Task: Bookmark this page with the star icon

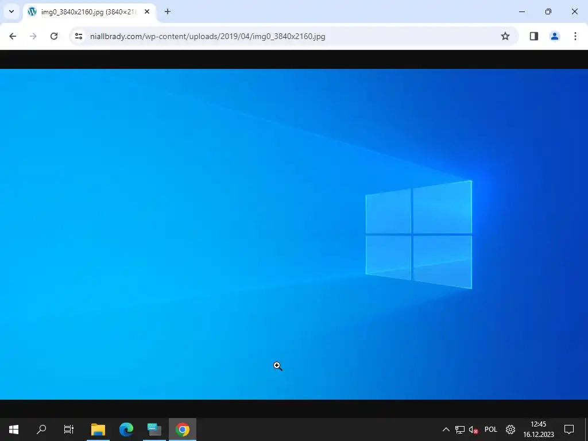Action: [x=505, y=36]
